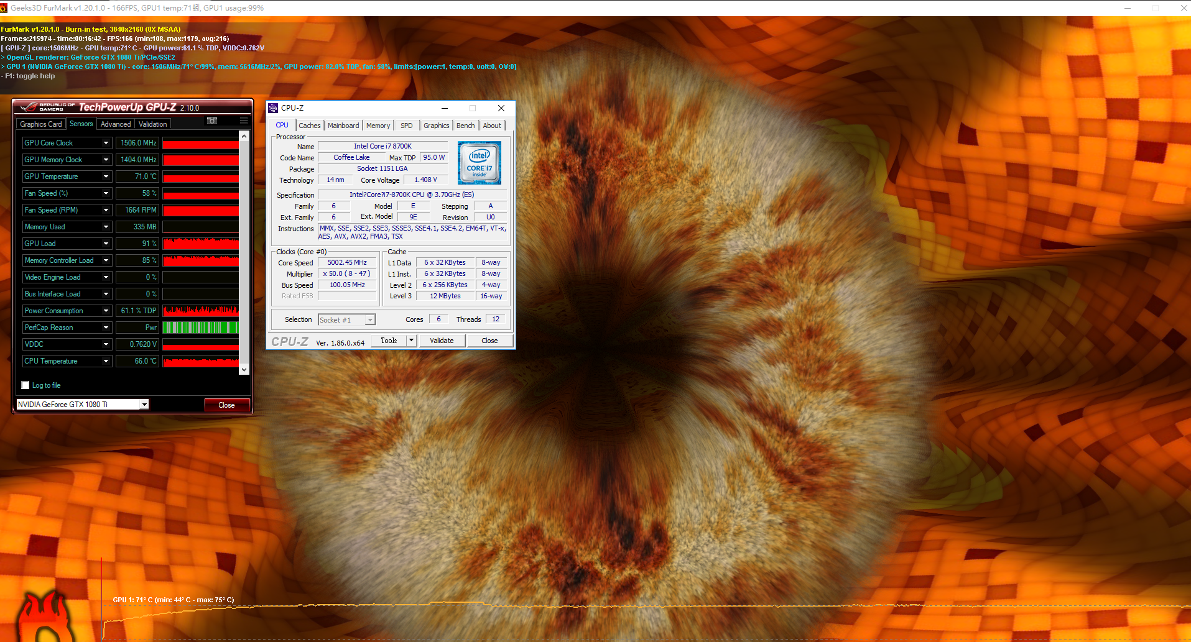
Task: Select the CPU-Z CPU tab
Action: click(282, 125)
